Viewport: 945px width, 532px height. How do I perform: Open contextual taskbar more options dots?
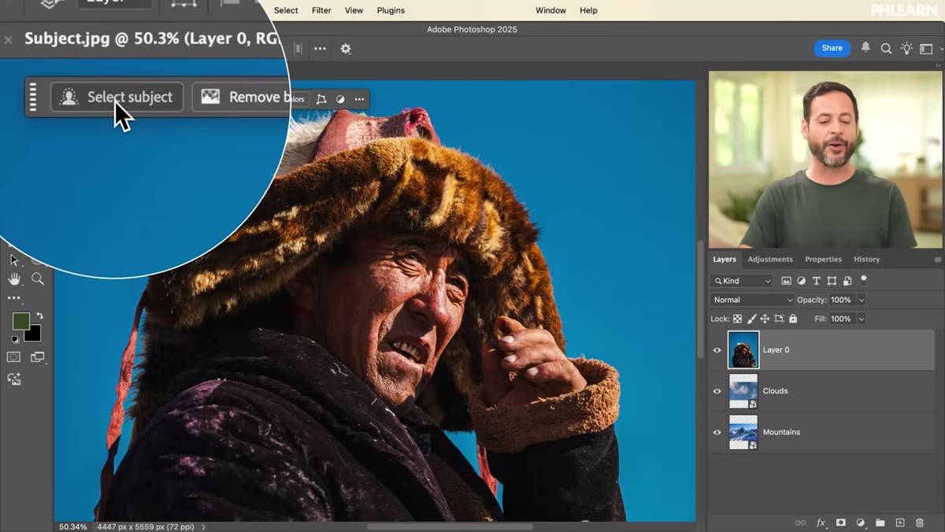pyautogui.click(x=359, y=99)
